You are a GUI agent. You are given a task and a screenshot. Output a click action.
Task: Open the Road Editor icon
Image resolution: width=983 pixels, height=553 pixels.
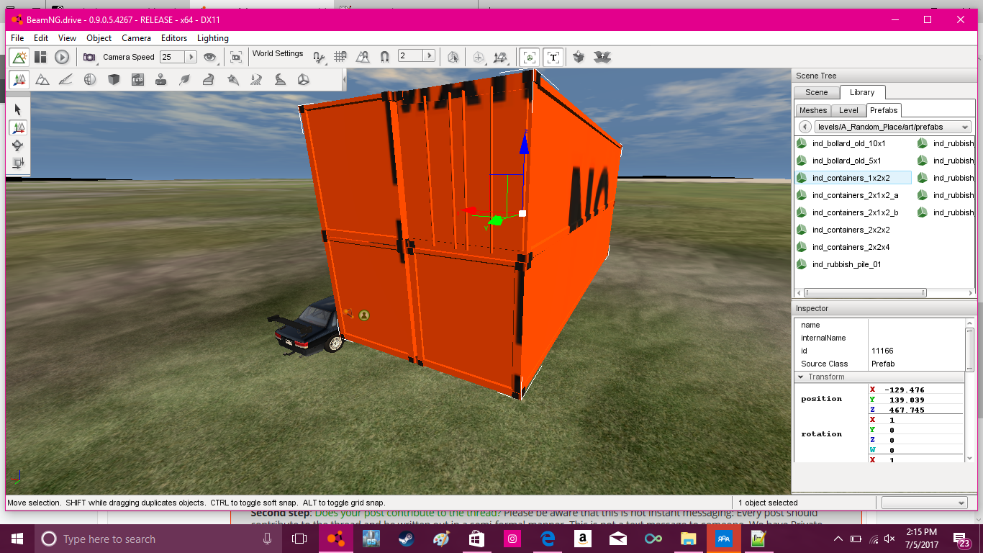point(280,79)
